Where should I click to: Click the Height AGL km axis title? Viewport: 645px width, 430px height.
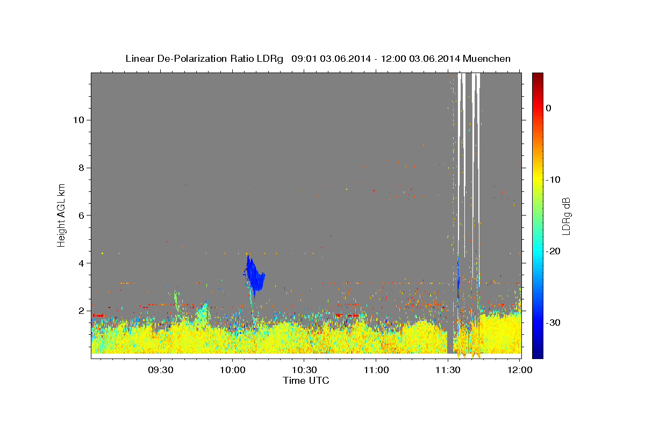click(x=61, y=214)
